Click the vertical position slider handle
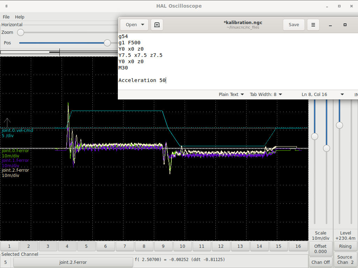 (327, 148)
